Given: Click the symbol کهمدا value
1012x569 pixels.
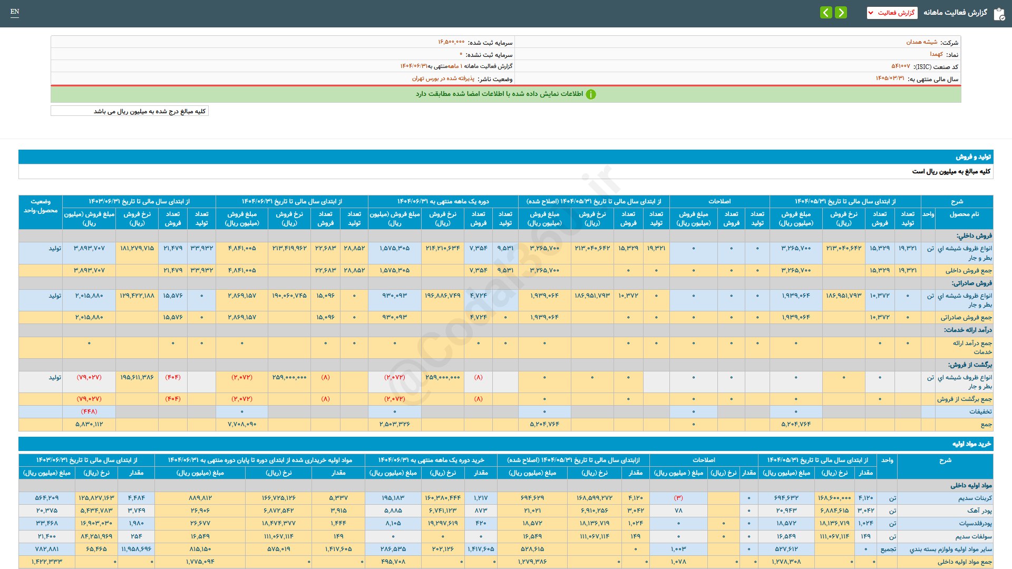Looking at the screenshot, I should (936, 54).
